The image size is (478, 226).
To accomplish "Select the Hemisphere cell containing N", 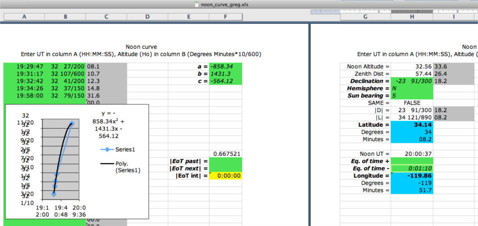I will 412,88.
